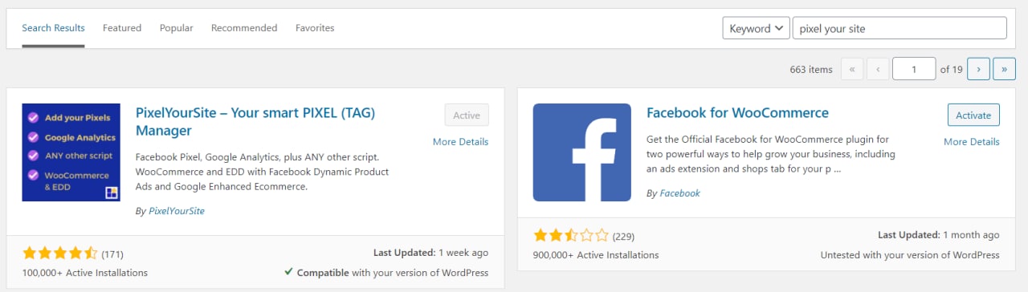Open the Popular plugins tab
This screenshot has width=1028, height=292.
(176, 27)
